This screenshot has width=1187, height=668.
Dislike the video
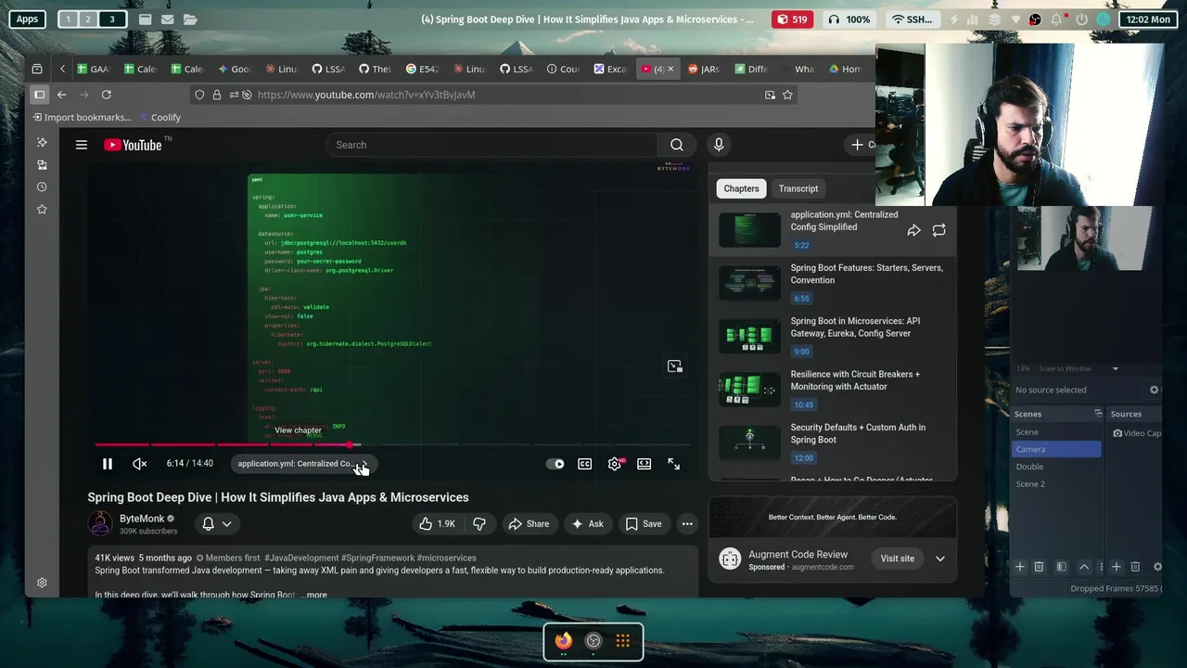pyautogui.click(x=479, y=524)
